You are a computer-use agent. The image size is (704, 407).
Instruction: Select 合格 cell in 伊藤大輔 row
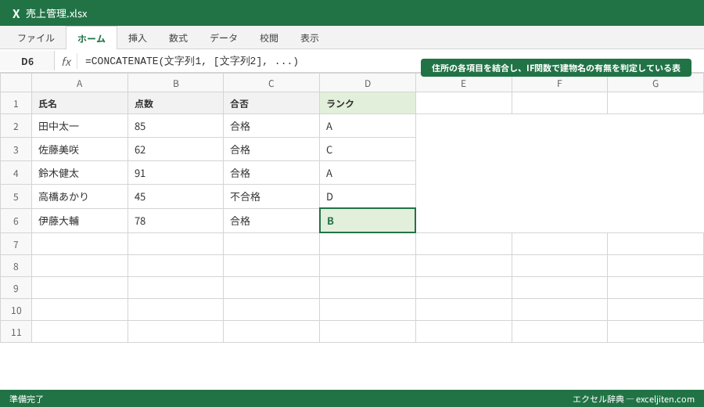271,221
